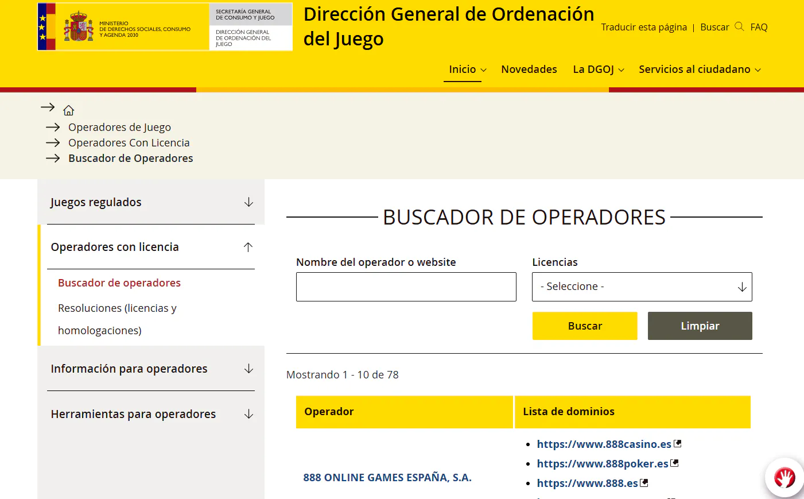Viewport: 804px width, 499px height.
Task: Expand the Juegos regulados section arrow
Action: pyautogui.click(x=248, y=202)
